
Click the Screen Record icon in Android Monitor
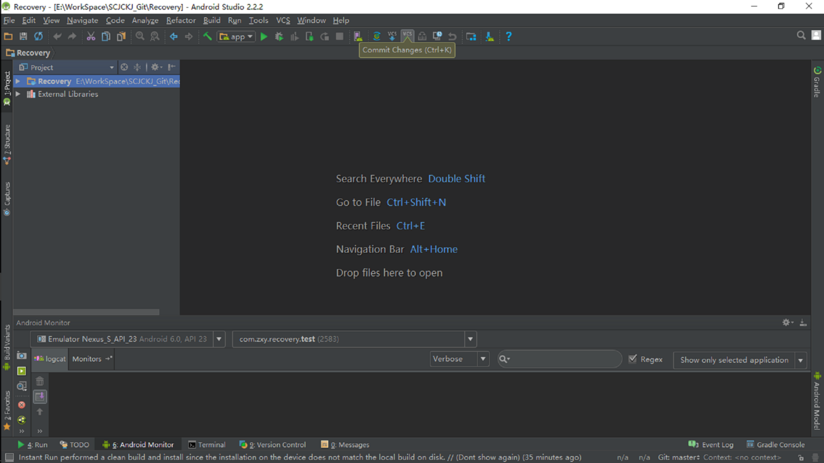point(22,371)
